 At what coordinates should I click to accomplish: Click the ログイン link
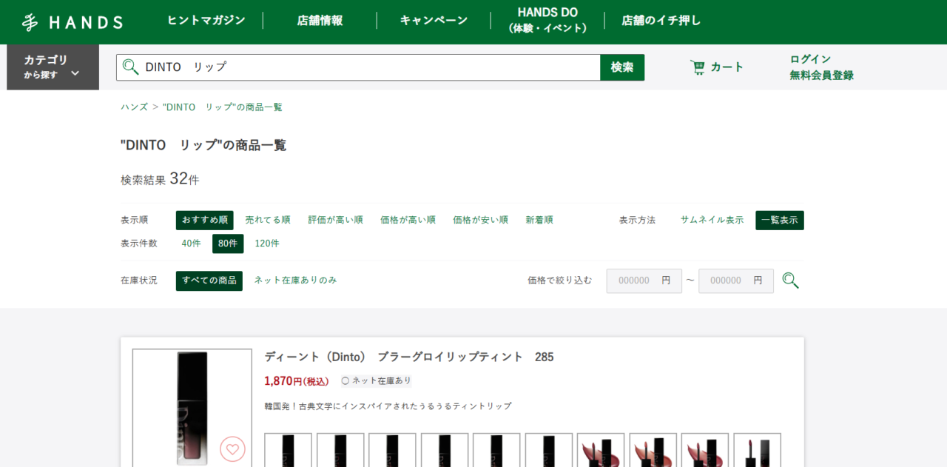[810, 59]
